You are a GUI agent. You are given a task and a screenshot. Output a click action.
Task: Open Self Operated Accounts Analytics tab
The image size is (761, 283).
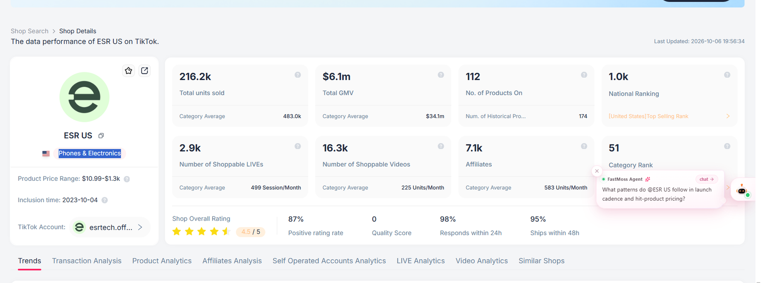tap(329, 261)
